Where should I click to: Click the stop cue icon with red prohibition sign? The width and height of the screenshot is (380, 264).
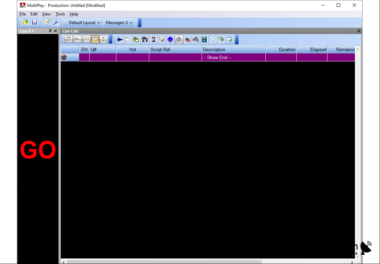pyautogui.click(x=187, y=39)
